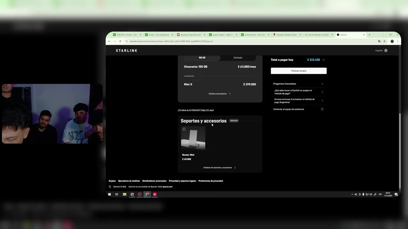Open Distribuidores autorizados footer link
Image resolution: width=408 pixels, height=229 pixels.
tap(154, 181)
